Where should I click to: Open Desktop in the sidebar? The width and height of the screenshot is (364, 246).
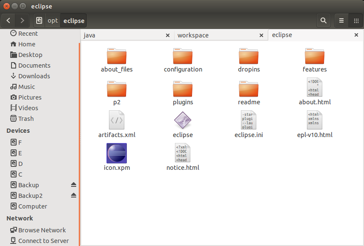coord(40,55)
